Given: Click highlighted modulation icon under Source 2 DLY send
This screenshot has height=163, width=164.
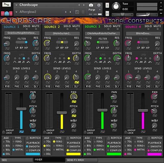Looking at the screenshot, I should [77, 82].
